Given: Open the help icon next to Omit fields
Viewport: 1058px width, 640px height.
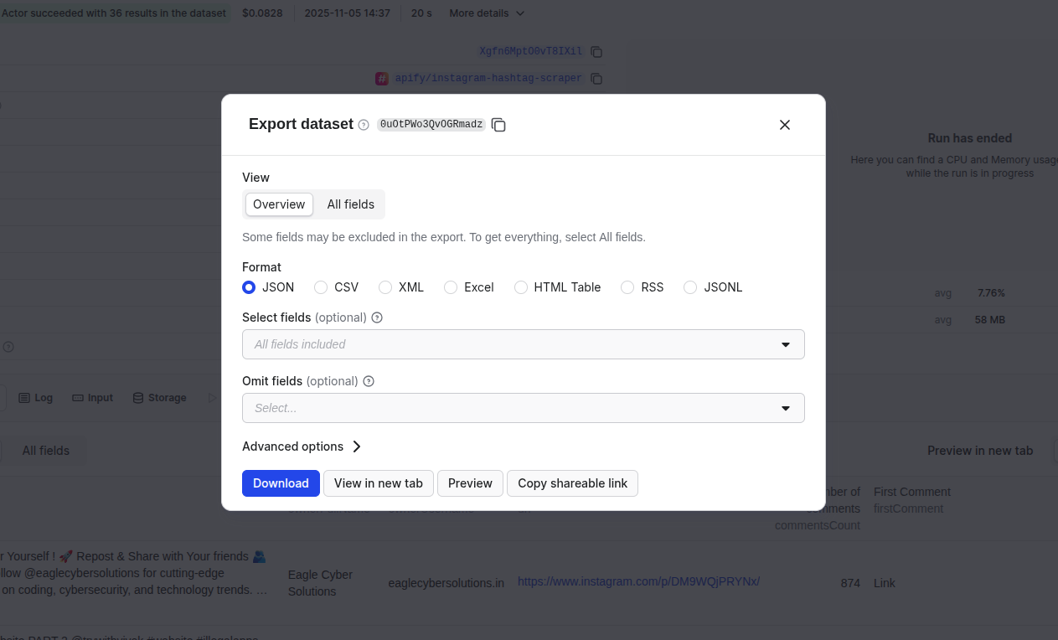Looking at the screenshot, I should point(369,381).
